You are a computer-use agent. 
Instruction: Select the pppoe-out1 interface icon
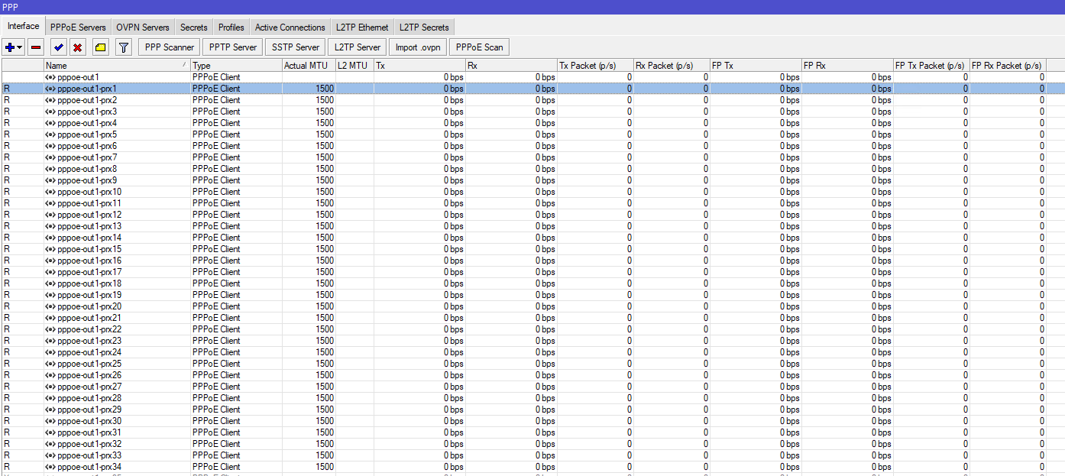tap(50, 77)
